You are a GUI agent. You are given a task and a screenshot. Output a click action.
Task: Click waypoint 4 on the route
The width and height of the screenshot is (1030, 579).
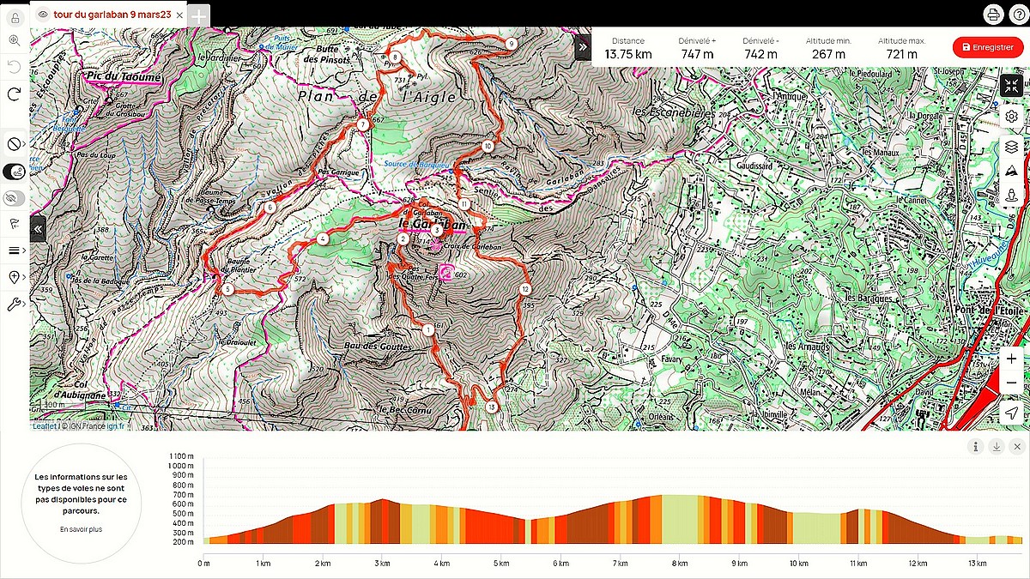tap(322, 239)
